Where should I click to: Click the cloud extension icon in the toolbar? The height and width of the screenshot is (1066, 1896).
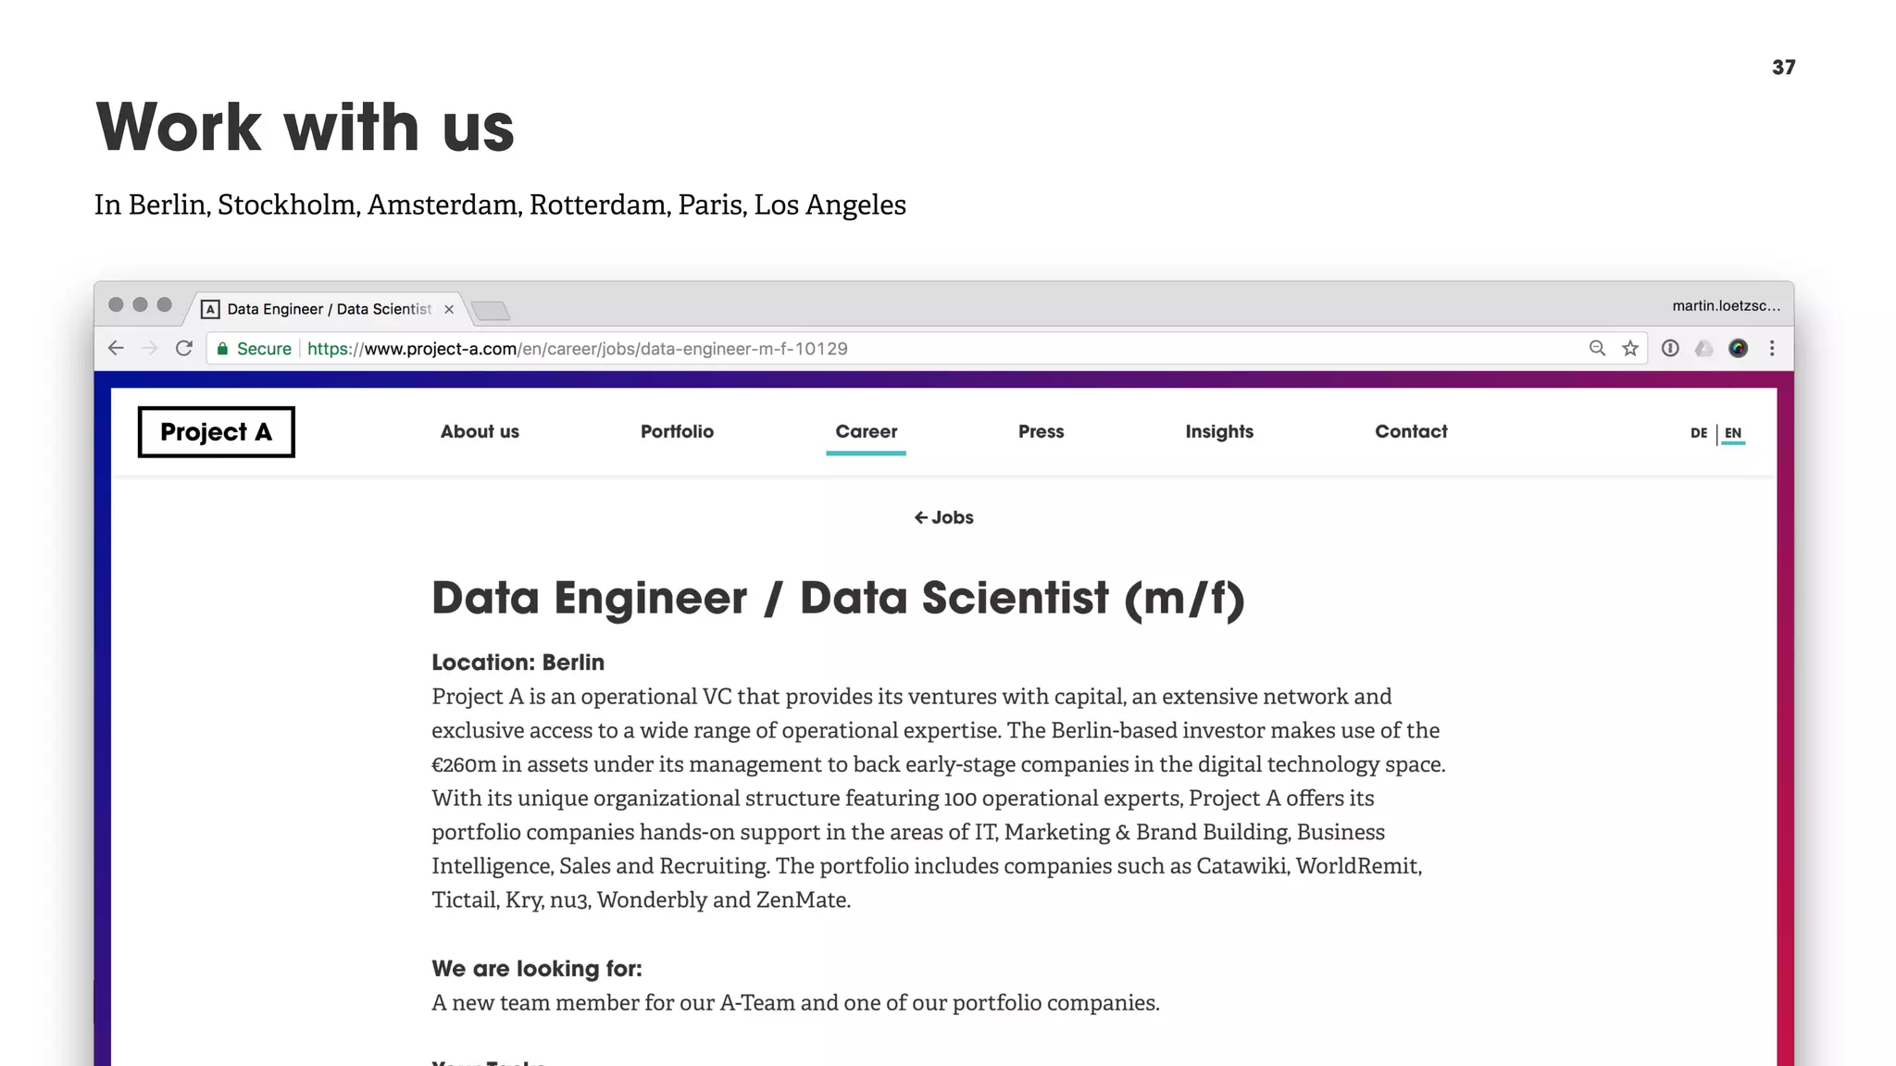pyautogui.click(x=1704, y=349)
